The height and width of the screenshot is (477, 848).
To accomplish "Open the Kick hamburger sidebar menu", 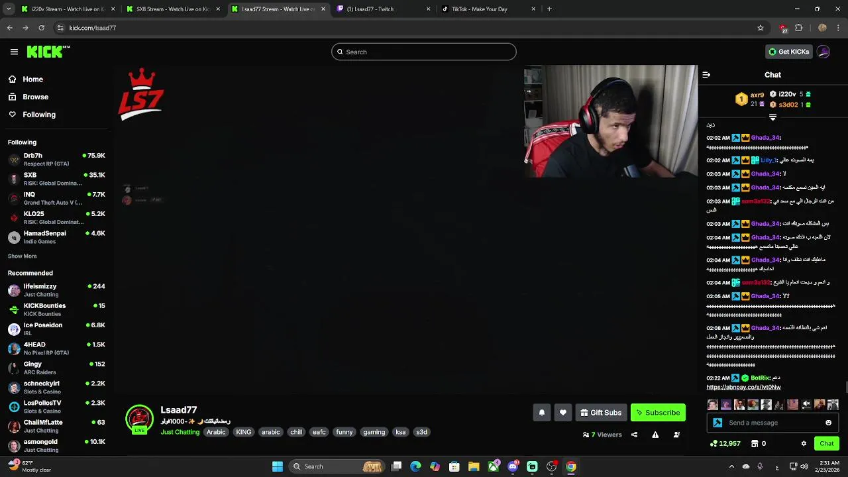I will coord(14,52).
